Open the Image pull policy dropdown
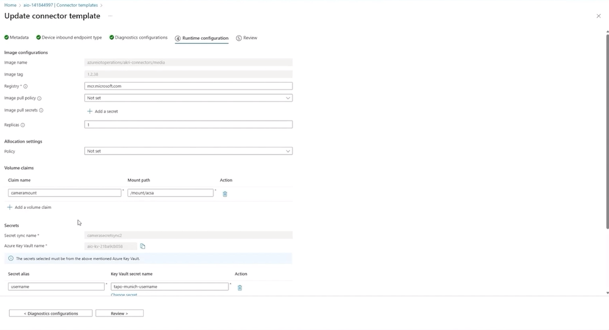This screenshot has height=330, width=609. pos(188,98)
